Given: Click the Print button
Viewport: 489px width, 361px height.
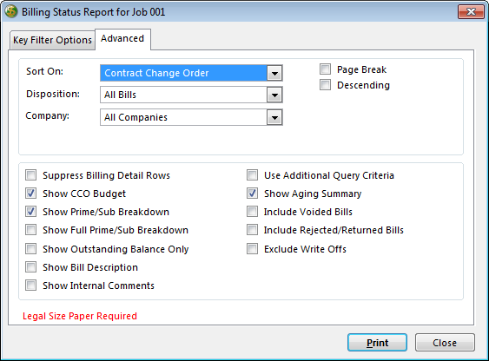Looking at the screenshot, I should pos(377,343).
